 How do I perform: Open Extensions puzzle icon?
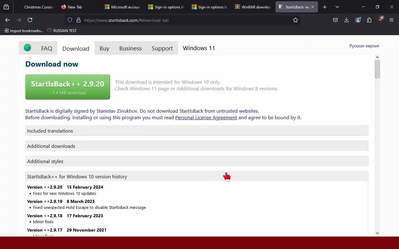369,20
